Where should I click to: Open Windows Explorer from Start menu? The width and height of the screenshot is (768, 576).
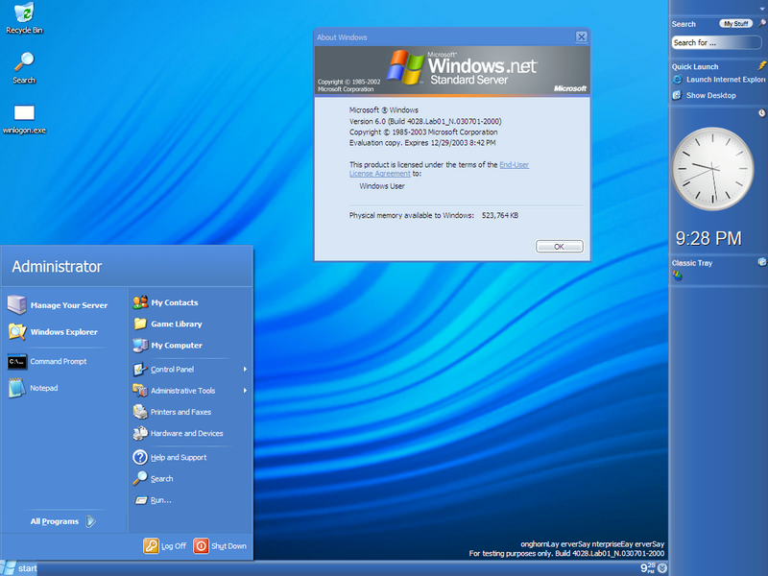coord(63,332)
